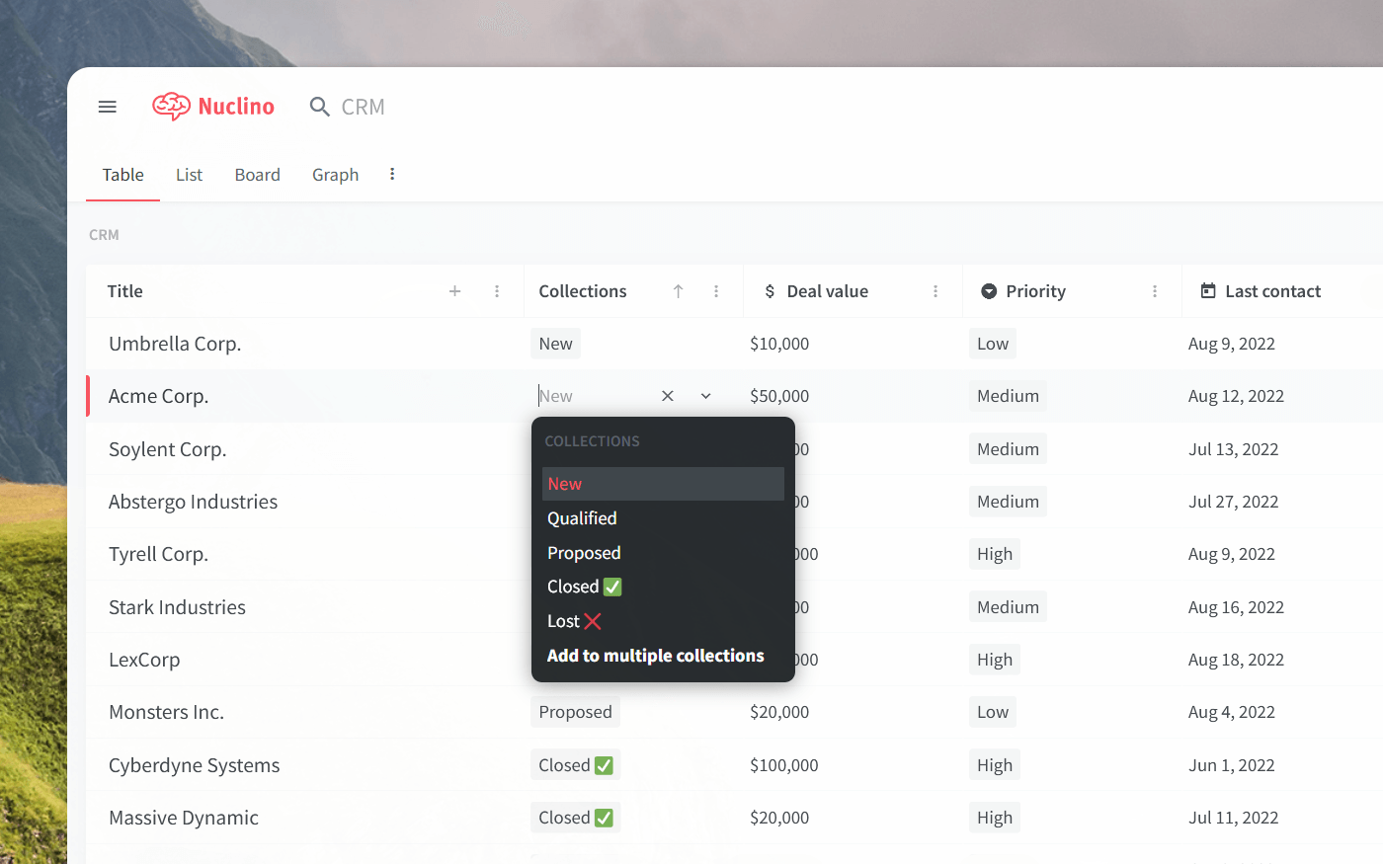The width and height of the screenshot is (1383, 864).
Task: Click the Proposed tag for Monsters Inc.
Action: tap(575, 712)
